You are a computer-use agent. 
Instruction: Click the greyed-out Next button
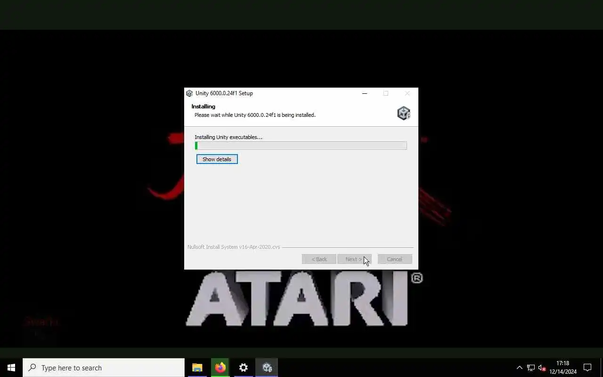354,259
